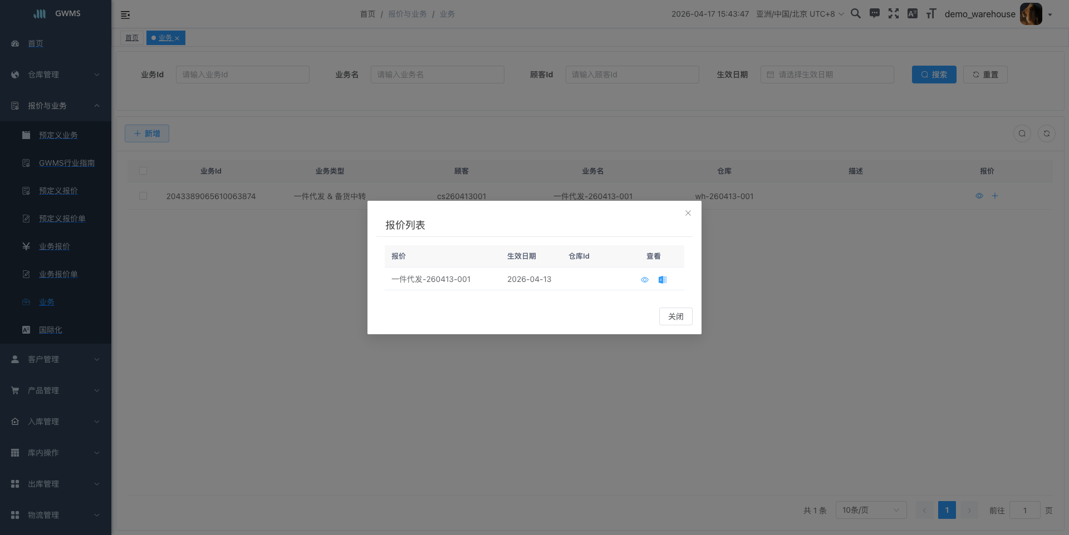
Task: Click the 搜索 button
Action: 934,75
